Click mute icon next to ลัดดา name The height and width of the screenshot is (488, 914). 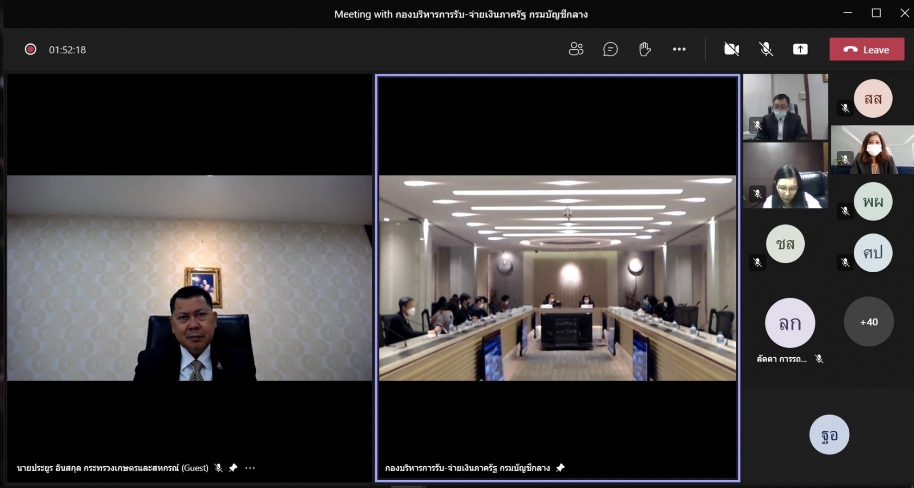[819, 359]
